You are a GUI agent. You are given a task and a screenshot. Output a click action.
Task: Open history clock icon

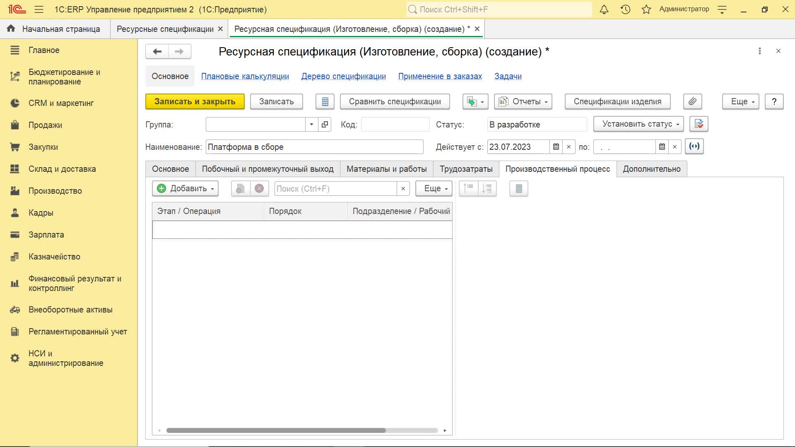click(625, 9)
